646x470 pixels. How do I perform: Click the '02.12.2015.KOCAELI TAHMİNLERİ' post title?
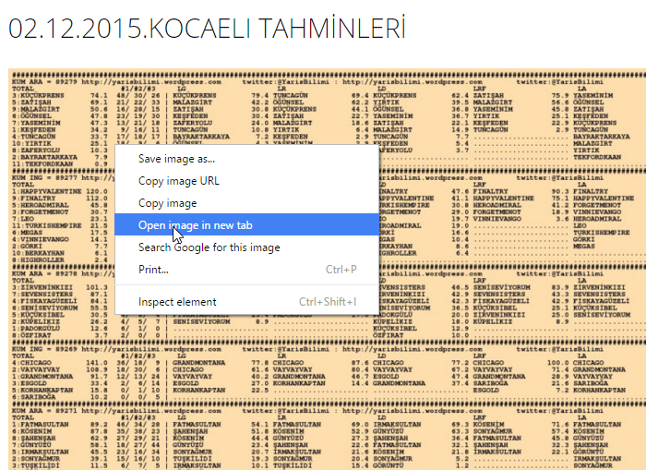208,29
